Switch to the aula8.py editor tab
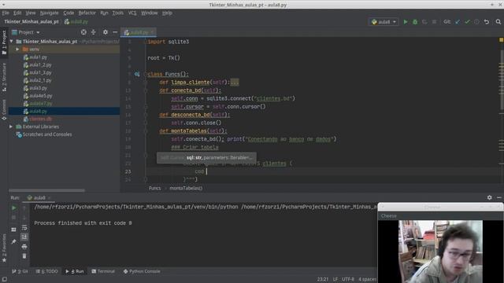Screen dimensions: 504x283 click(x=138, y=32)
